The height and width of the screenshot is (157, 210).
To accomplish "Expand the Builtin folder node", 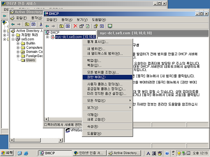I will click(18, 43).
